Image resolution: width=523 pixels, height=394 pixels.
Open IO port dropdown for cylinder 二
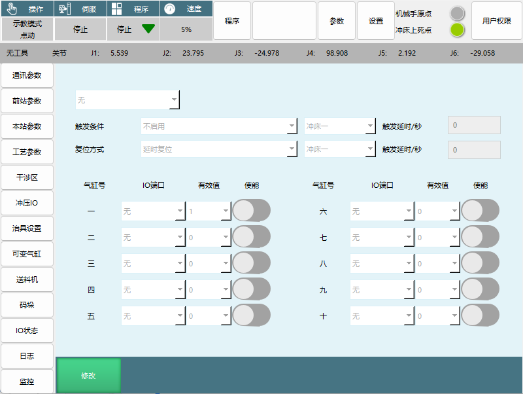click(153, 238)
